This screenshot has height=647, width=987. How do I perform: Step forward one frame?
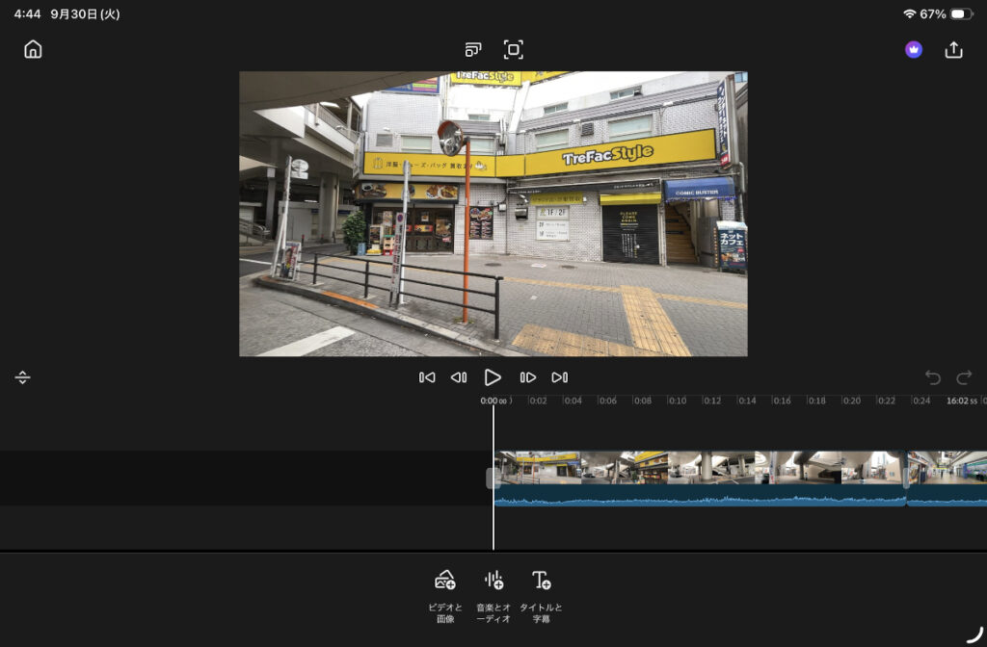tap(527, 377)
